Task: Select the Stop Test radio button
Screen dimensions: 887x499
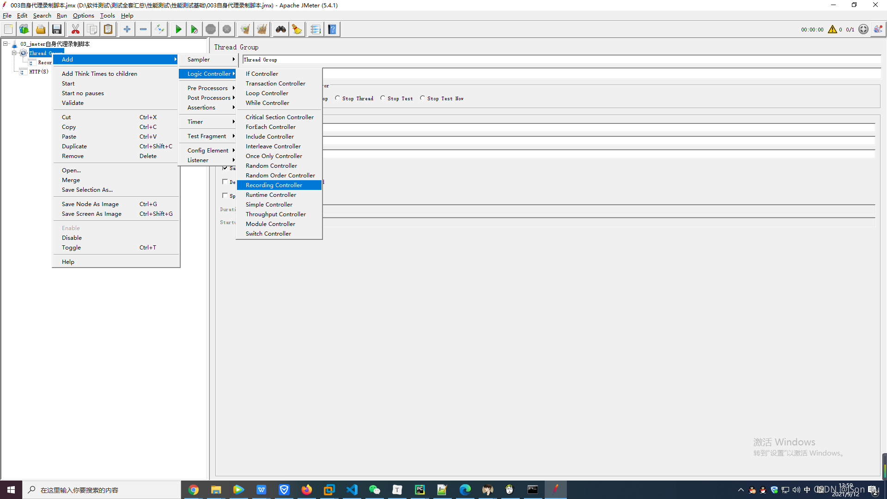Action: (x=383, y=98)
